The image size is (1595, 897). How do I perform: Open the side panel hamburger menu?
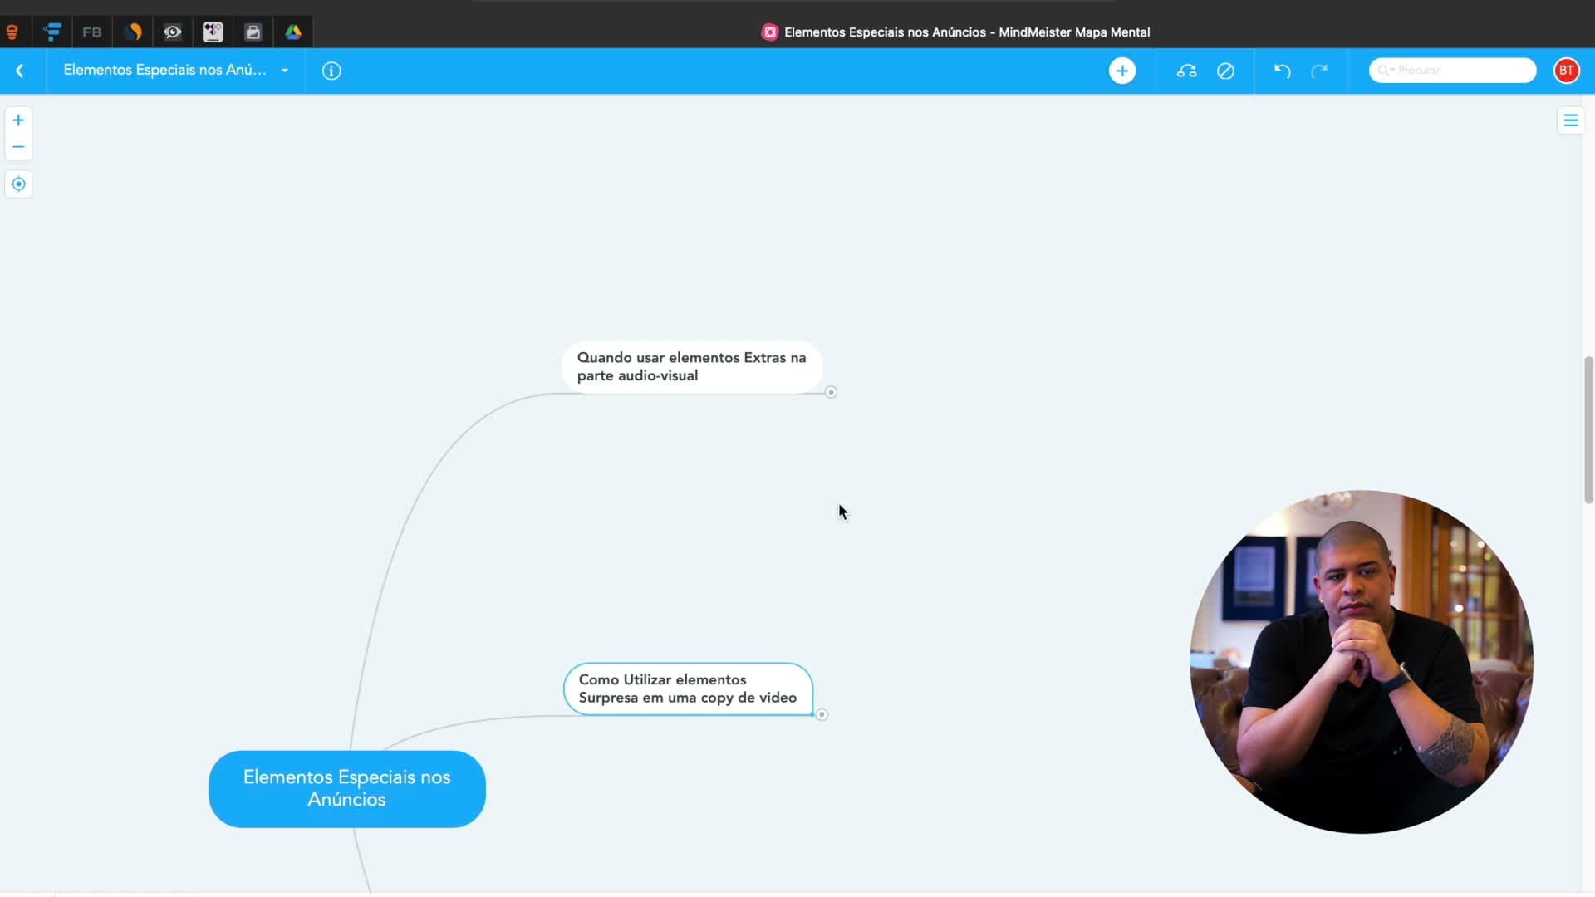[1570, 120]
